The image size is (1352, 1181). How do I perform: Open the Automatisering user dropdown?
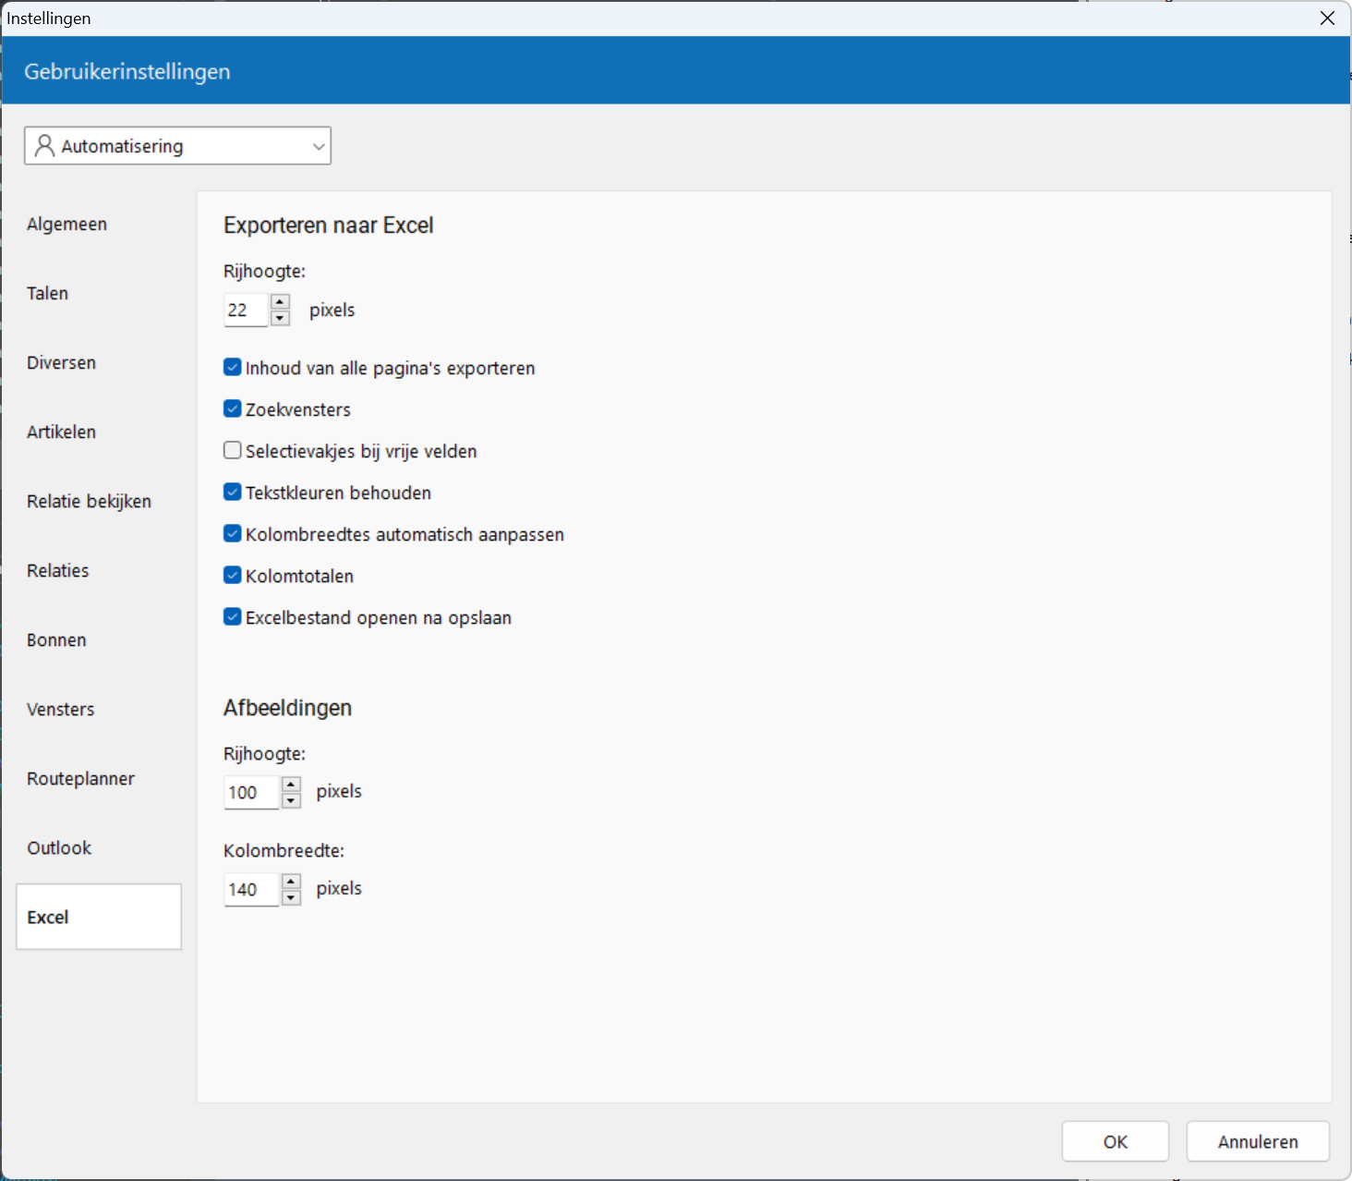177,146
